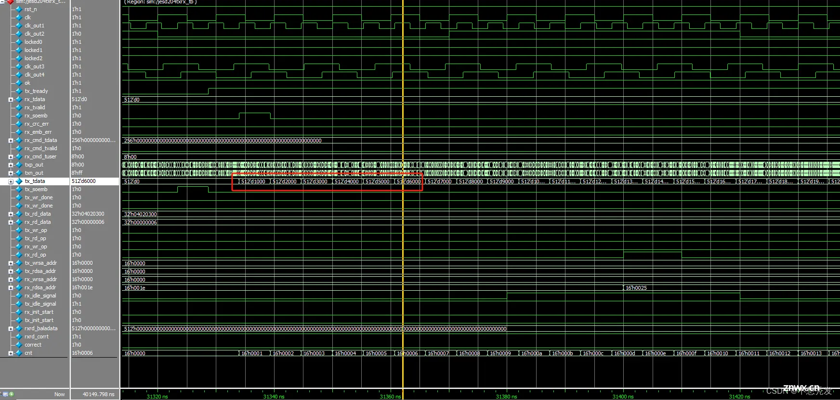Click the red sim:/jesd204txrx_tb group icon
Viewport: 840px width, 400px height.
[10, 2]
